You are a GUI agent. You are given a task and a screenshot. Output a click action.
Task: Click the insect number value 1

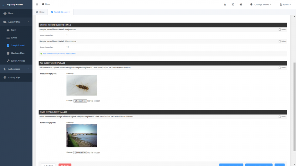pos(67,35)
